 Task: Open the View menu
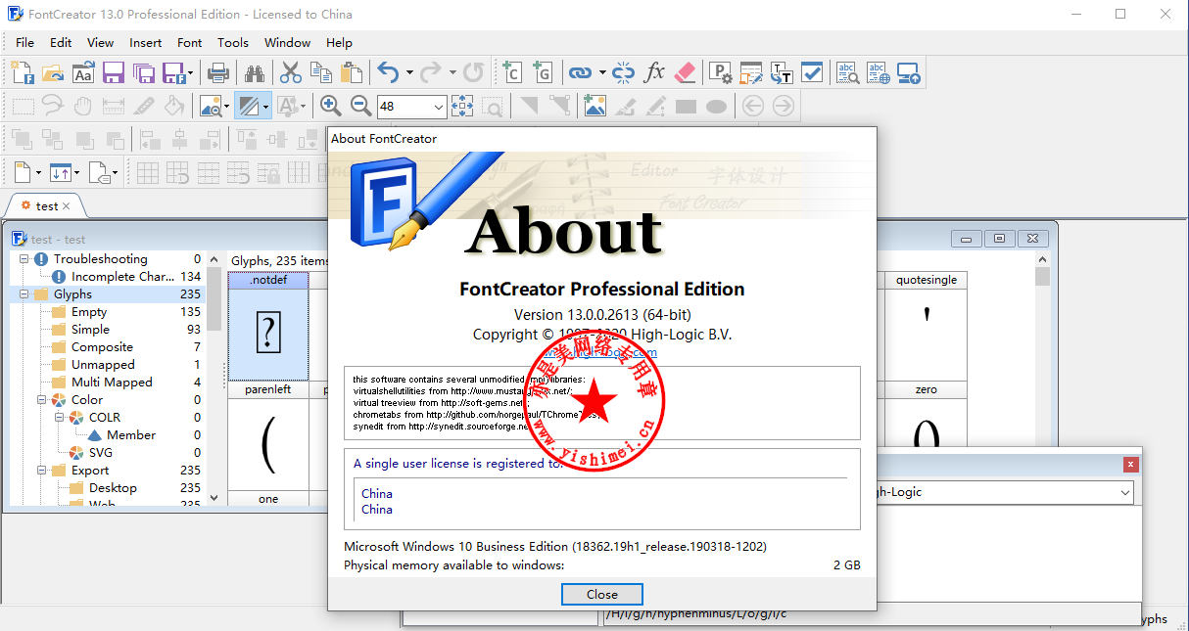[101, 42]
